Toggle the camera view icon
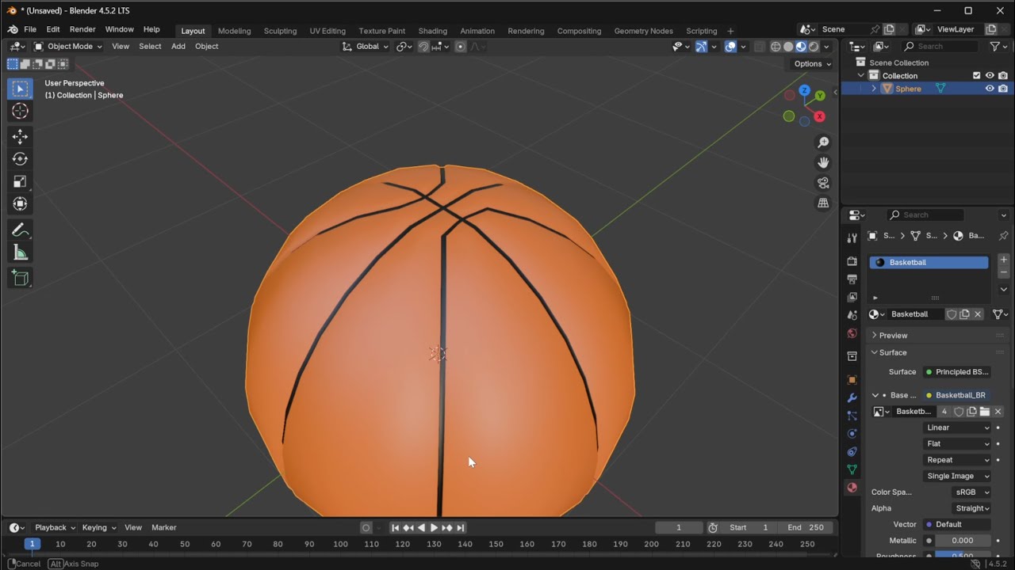 coord(823,183)
